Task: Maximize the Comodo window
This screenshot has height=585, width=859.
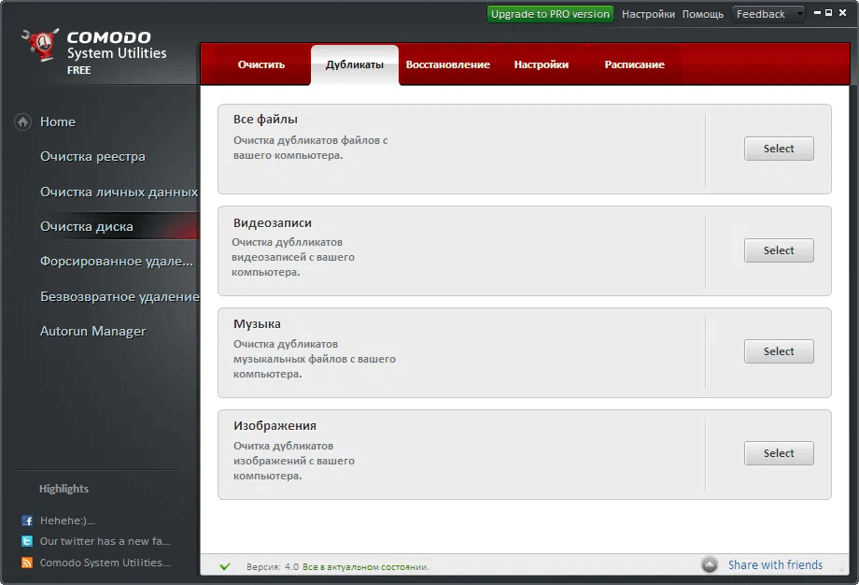Action: [829, 12]
